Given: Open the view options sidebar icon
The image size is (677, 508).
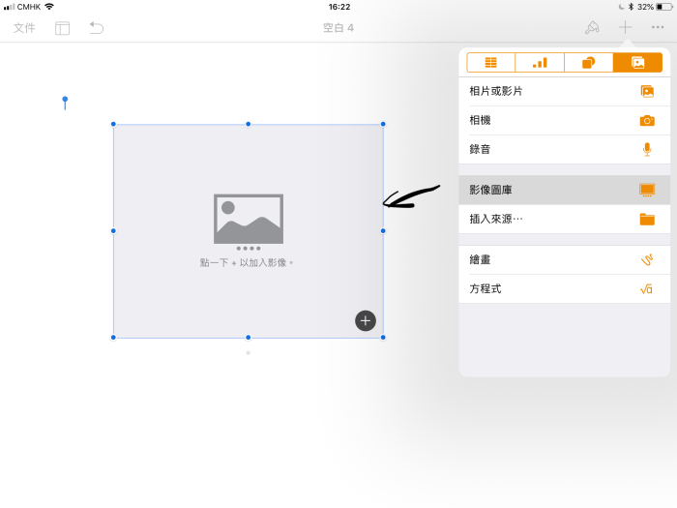Looking at the screenshot, I should coord(62,28).
